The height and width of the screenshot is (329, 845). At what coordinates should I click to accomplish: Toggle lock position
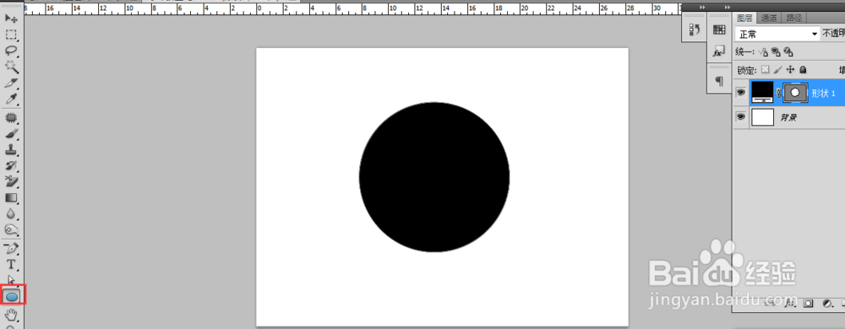791,69
